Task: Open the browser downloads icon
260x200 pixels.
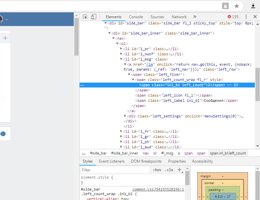Action: (x=253, y=6)
